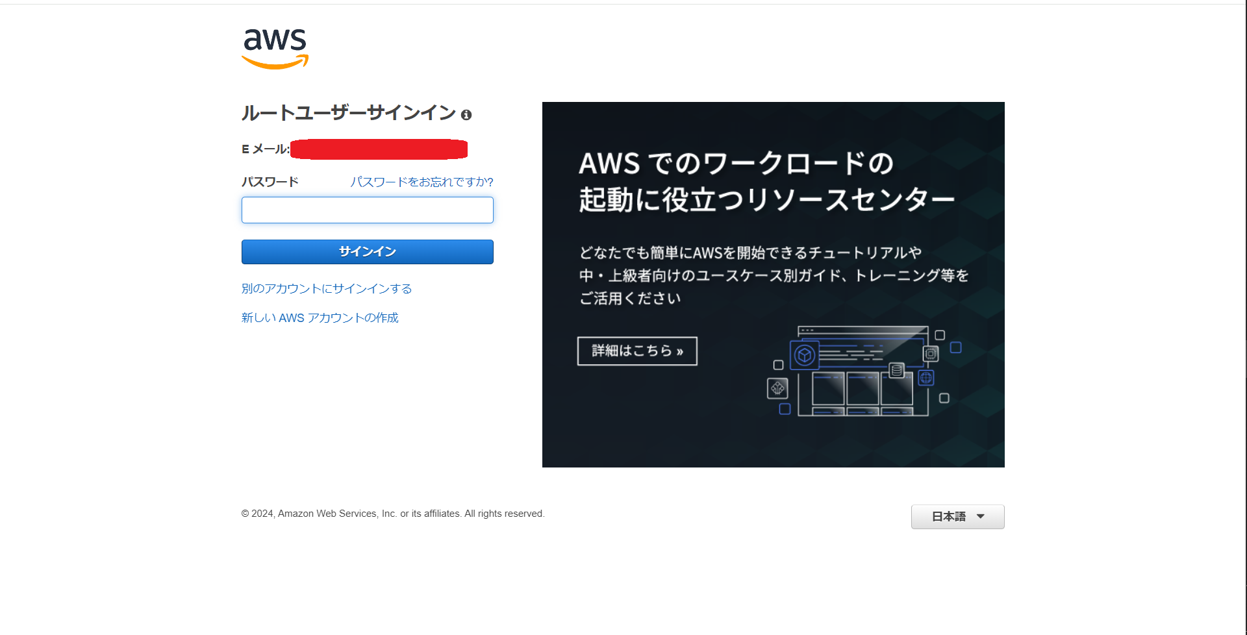Screen dimensions: 1247x635
Task: Open 新しい AWS アカウントの作成
Action: [320, 317]
